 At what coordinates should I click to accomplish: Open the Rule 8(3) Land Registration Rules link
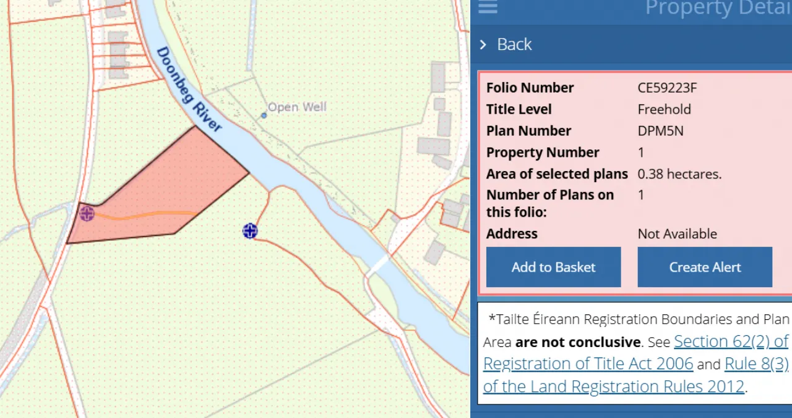point(756,364)
